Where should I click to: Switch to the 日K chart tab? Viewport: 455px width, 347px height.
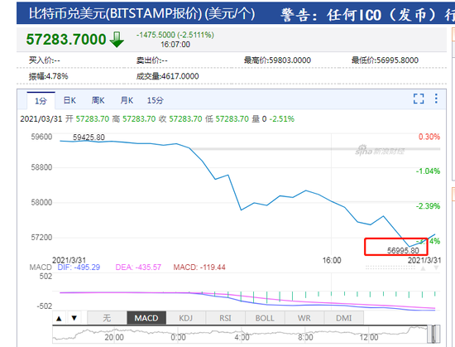click(x=69, y=100)
